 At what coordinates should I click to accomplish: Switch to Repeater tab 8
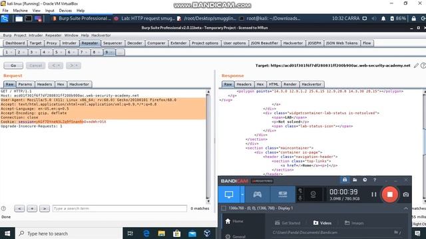pyautogui.click(x=96, y=52)
